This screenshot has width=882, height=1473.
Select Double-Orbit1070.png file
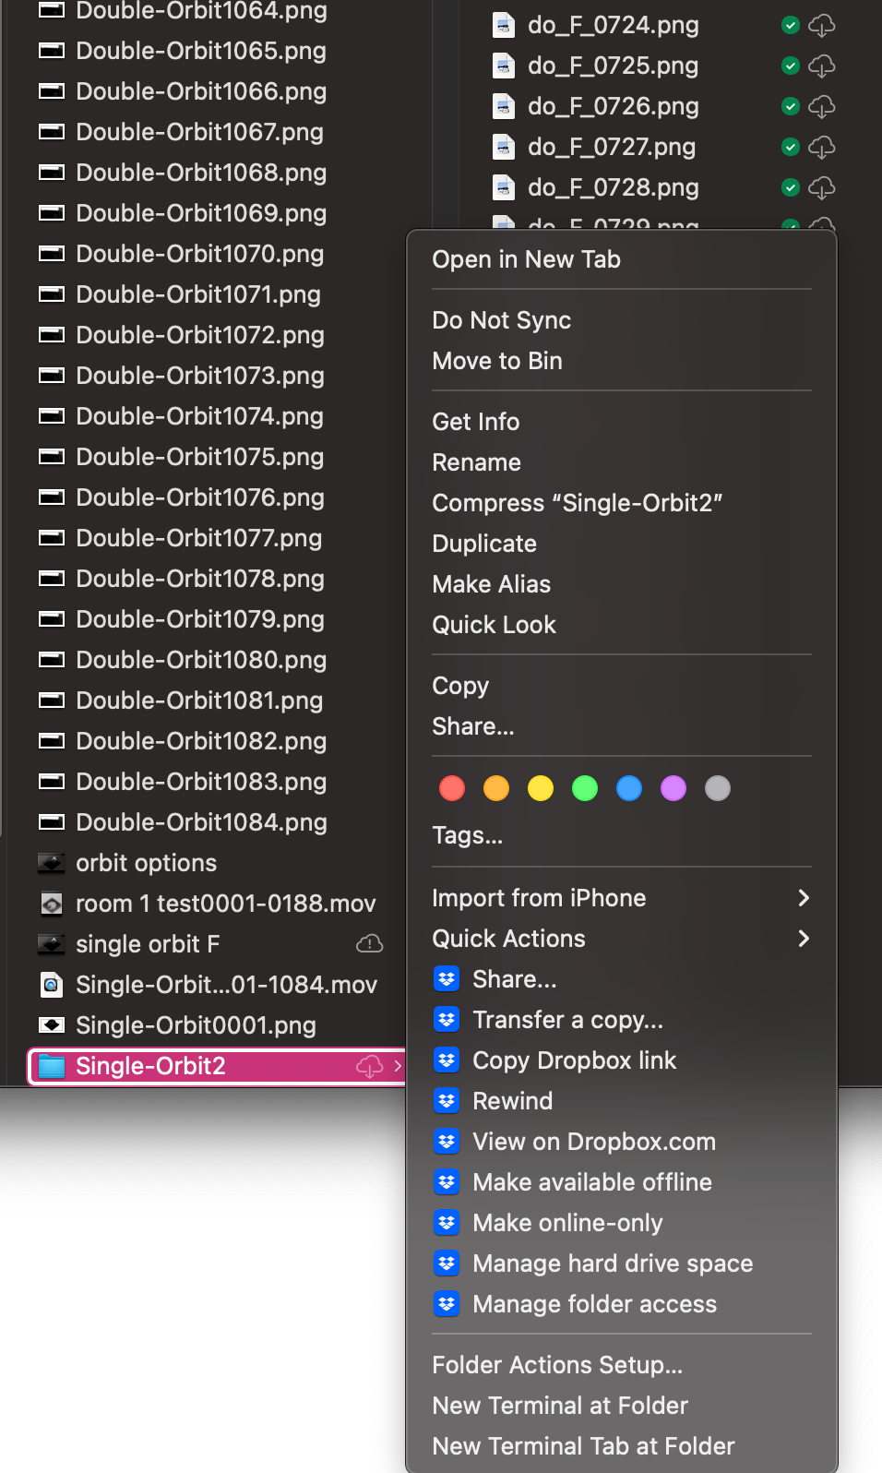click(200, 254)
